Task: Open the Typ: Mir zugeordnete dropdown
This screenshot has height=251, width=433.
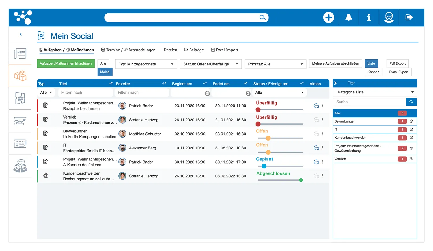Action: [146, 64]
